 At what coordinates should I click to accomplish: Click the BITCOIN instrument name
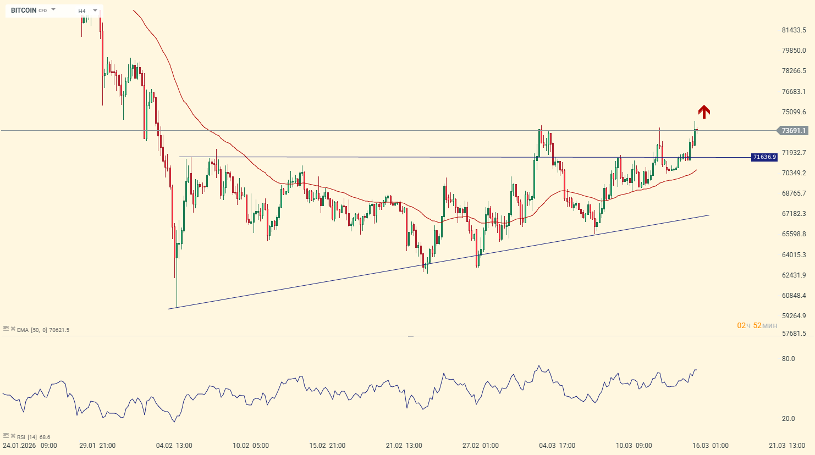[24, 10]
